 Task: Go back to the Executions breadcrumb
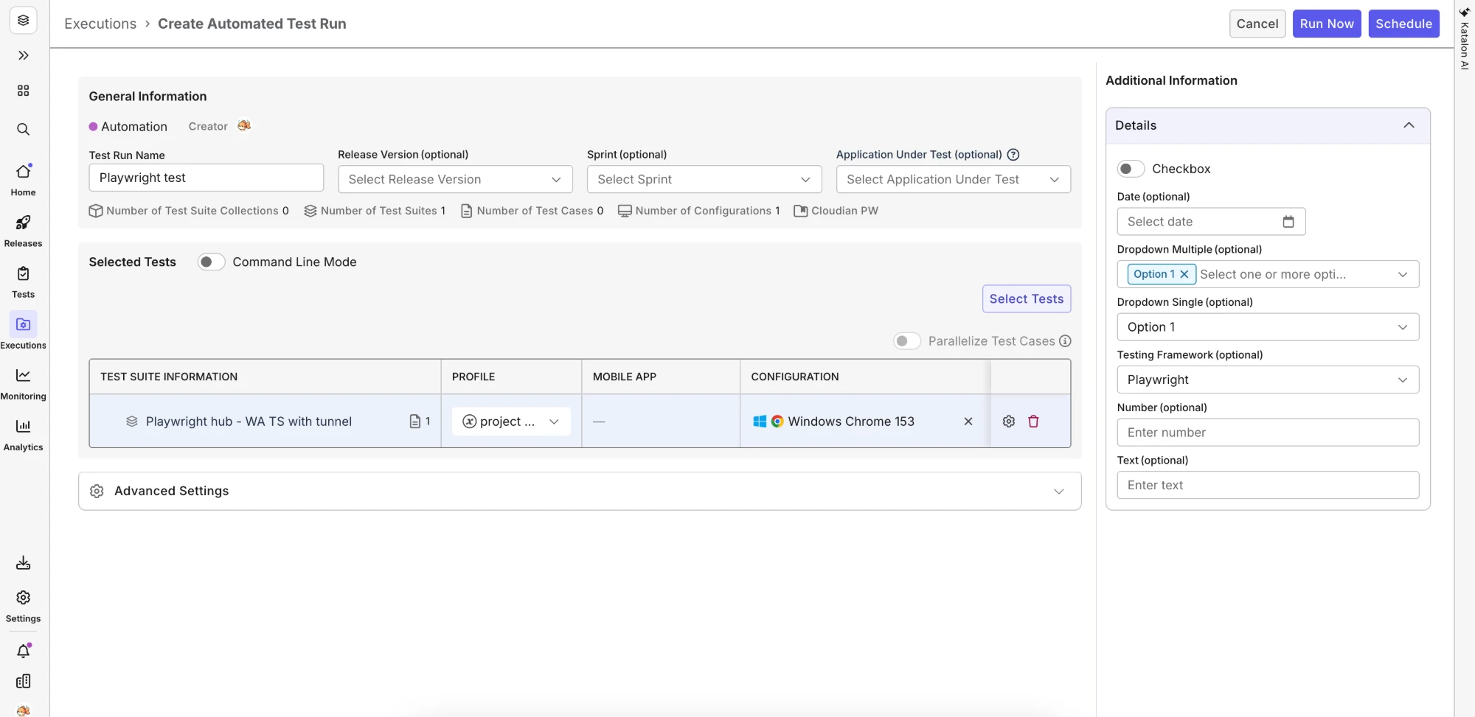click(x=100, y=24)
